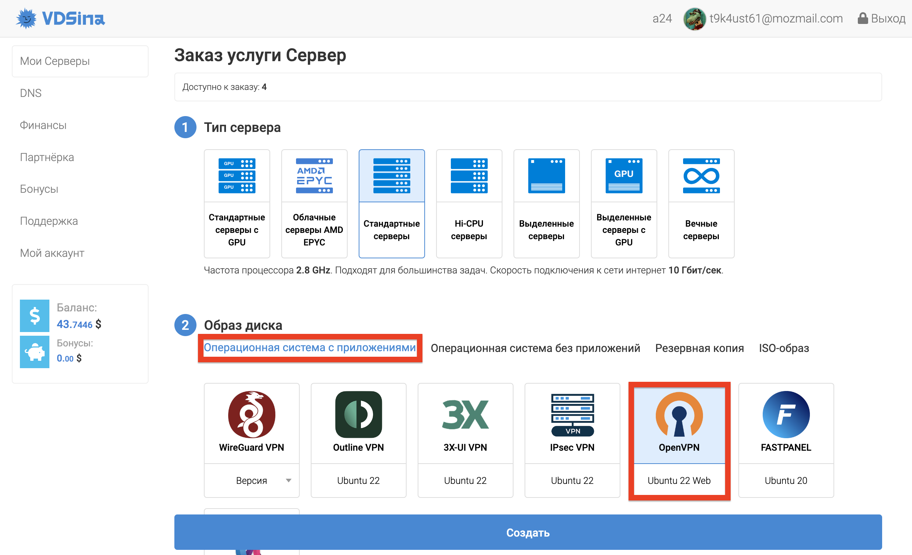This screenshot has width=912, height=555.
Task: Switch to Резервная копия tab
Action: click(x=699, y=348)
